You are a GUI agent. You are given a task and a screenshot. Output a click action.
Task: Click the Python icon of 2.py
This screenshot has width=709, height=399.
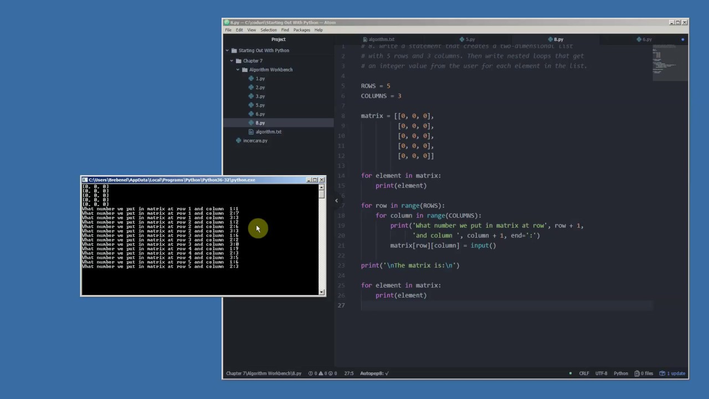tap(251, 88)
